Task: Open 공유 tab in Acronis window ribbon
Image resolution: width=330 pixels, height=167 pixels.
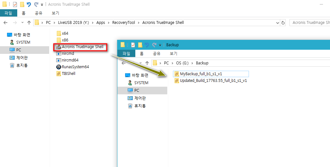Action: pos(39,13)
